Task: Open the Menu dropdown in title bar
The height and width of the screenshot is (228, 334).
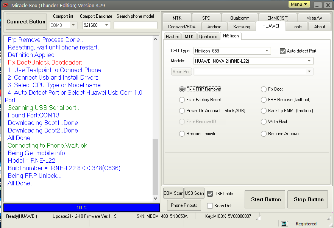Action: [x=299, y=4]
